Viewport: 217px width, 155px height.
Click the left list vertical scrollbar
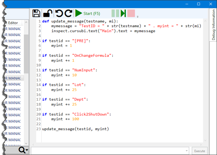[x=26, y=53]
